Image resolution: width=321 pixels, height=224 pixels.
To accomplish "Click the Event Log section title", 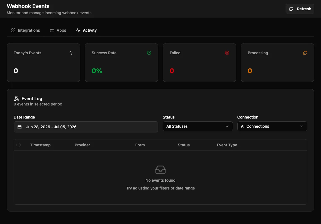I will click(x=32, y=99).
